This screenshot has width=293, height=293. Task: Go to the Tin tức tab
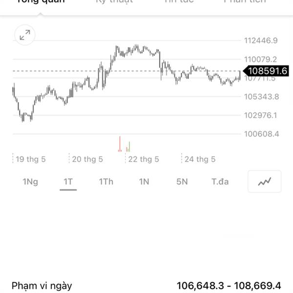(x=179, y=1)
